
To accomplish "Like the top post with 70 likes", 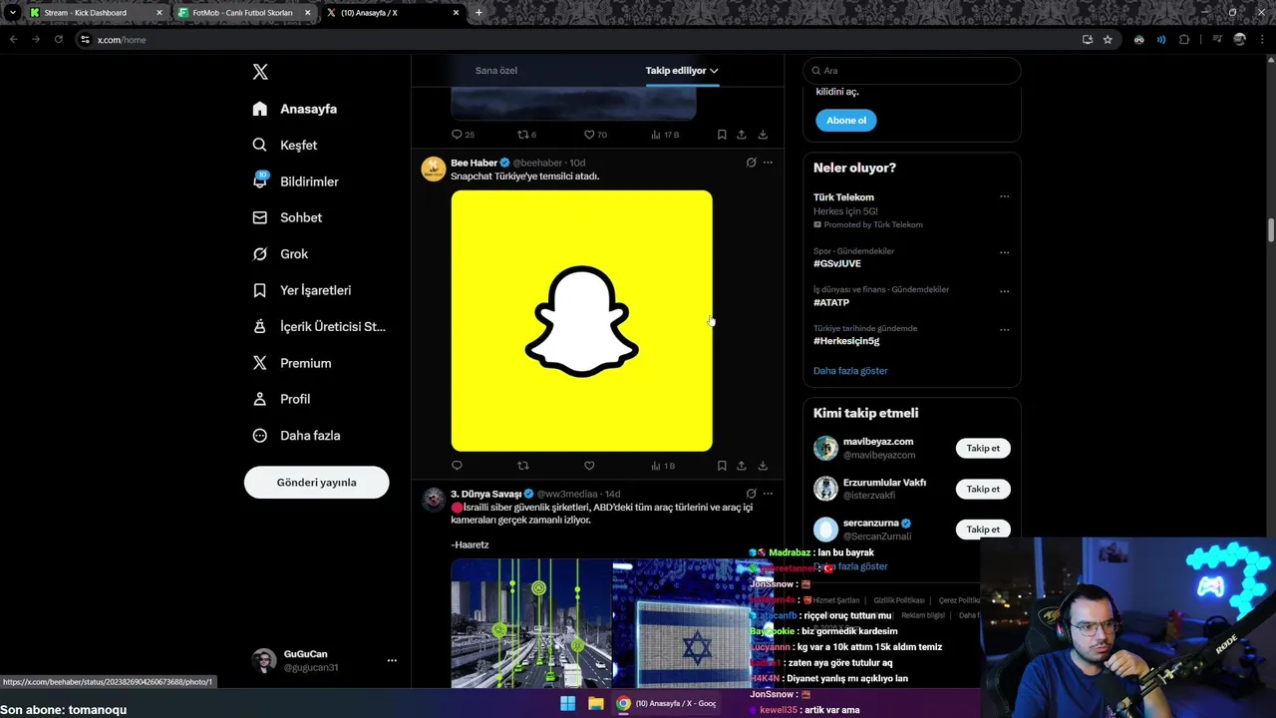I will coord(595,135).
